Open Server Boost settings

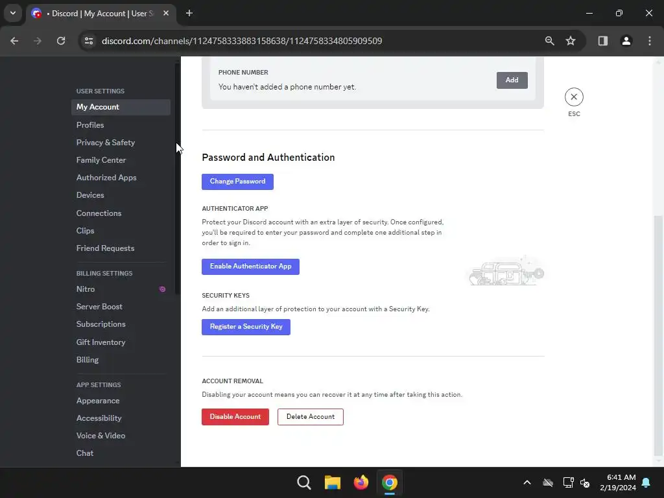[x=121, y=307]
